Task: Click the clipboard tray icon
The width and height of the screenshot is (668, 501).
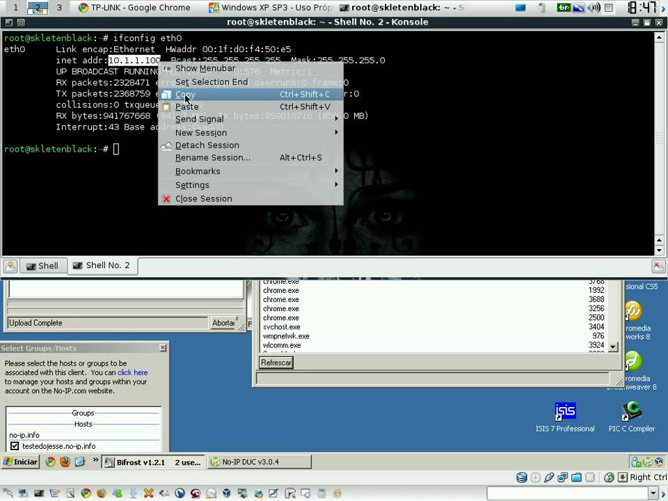Action: (541, 7)
